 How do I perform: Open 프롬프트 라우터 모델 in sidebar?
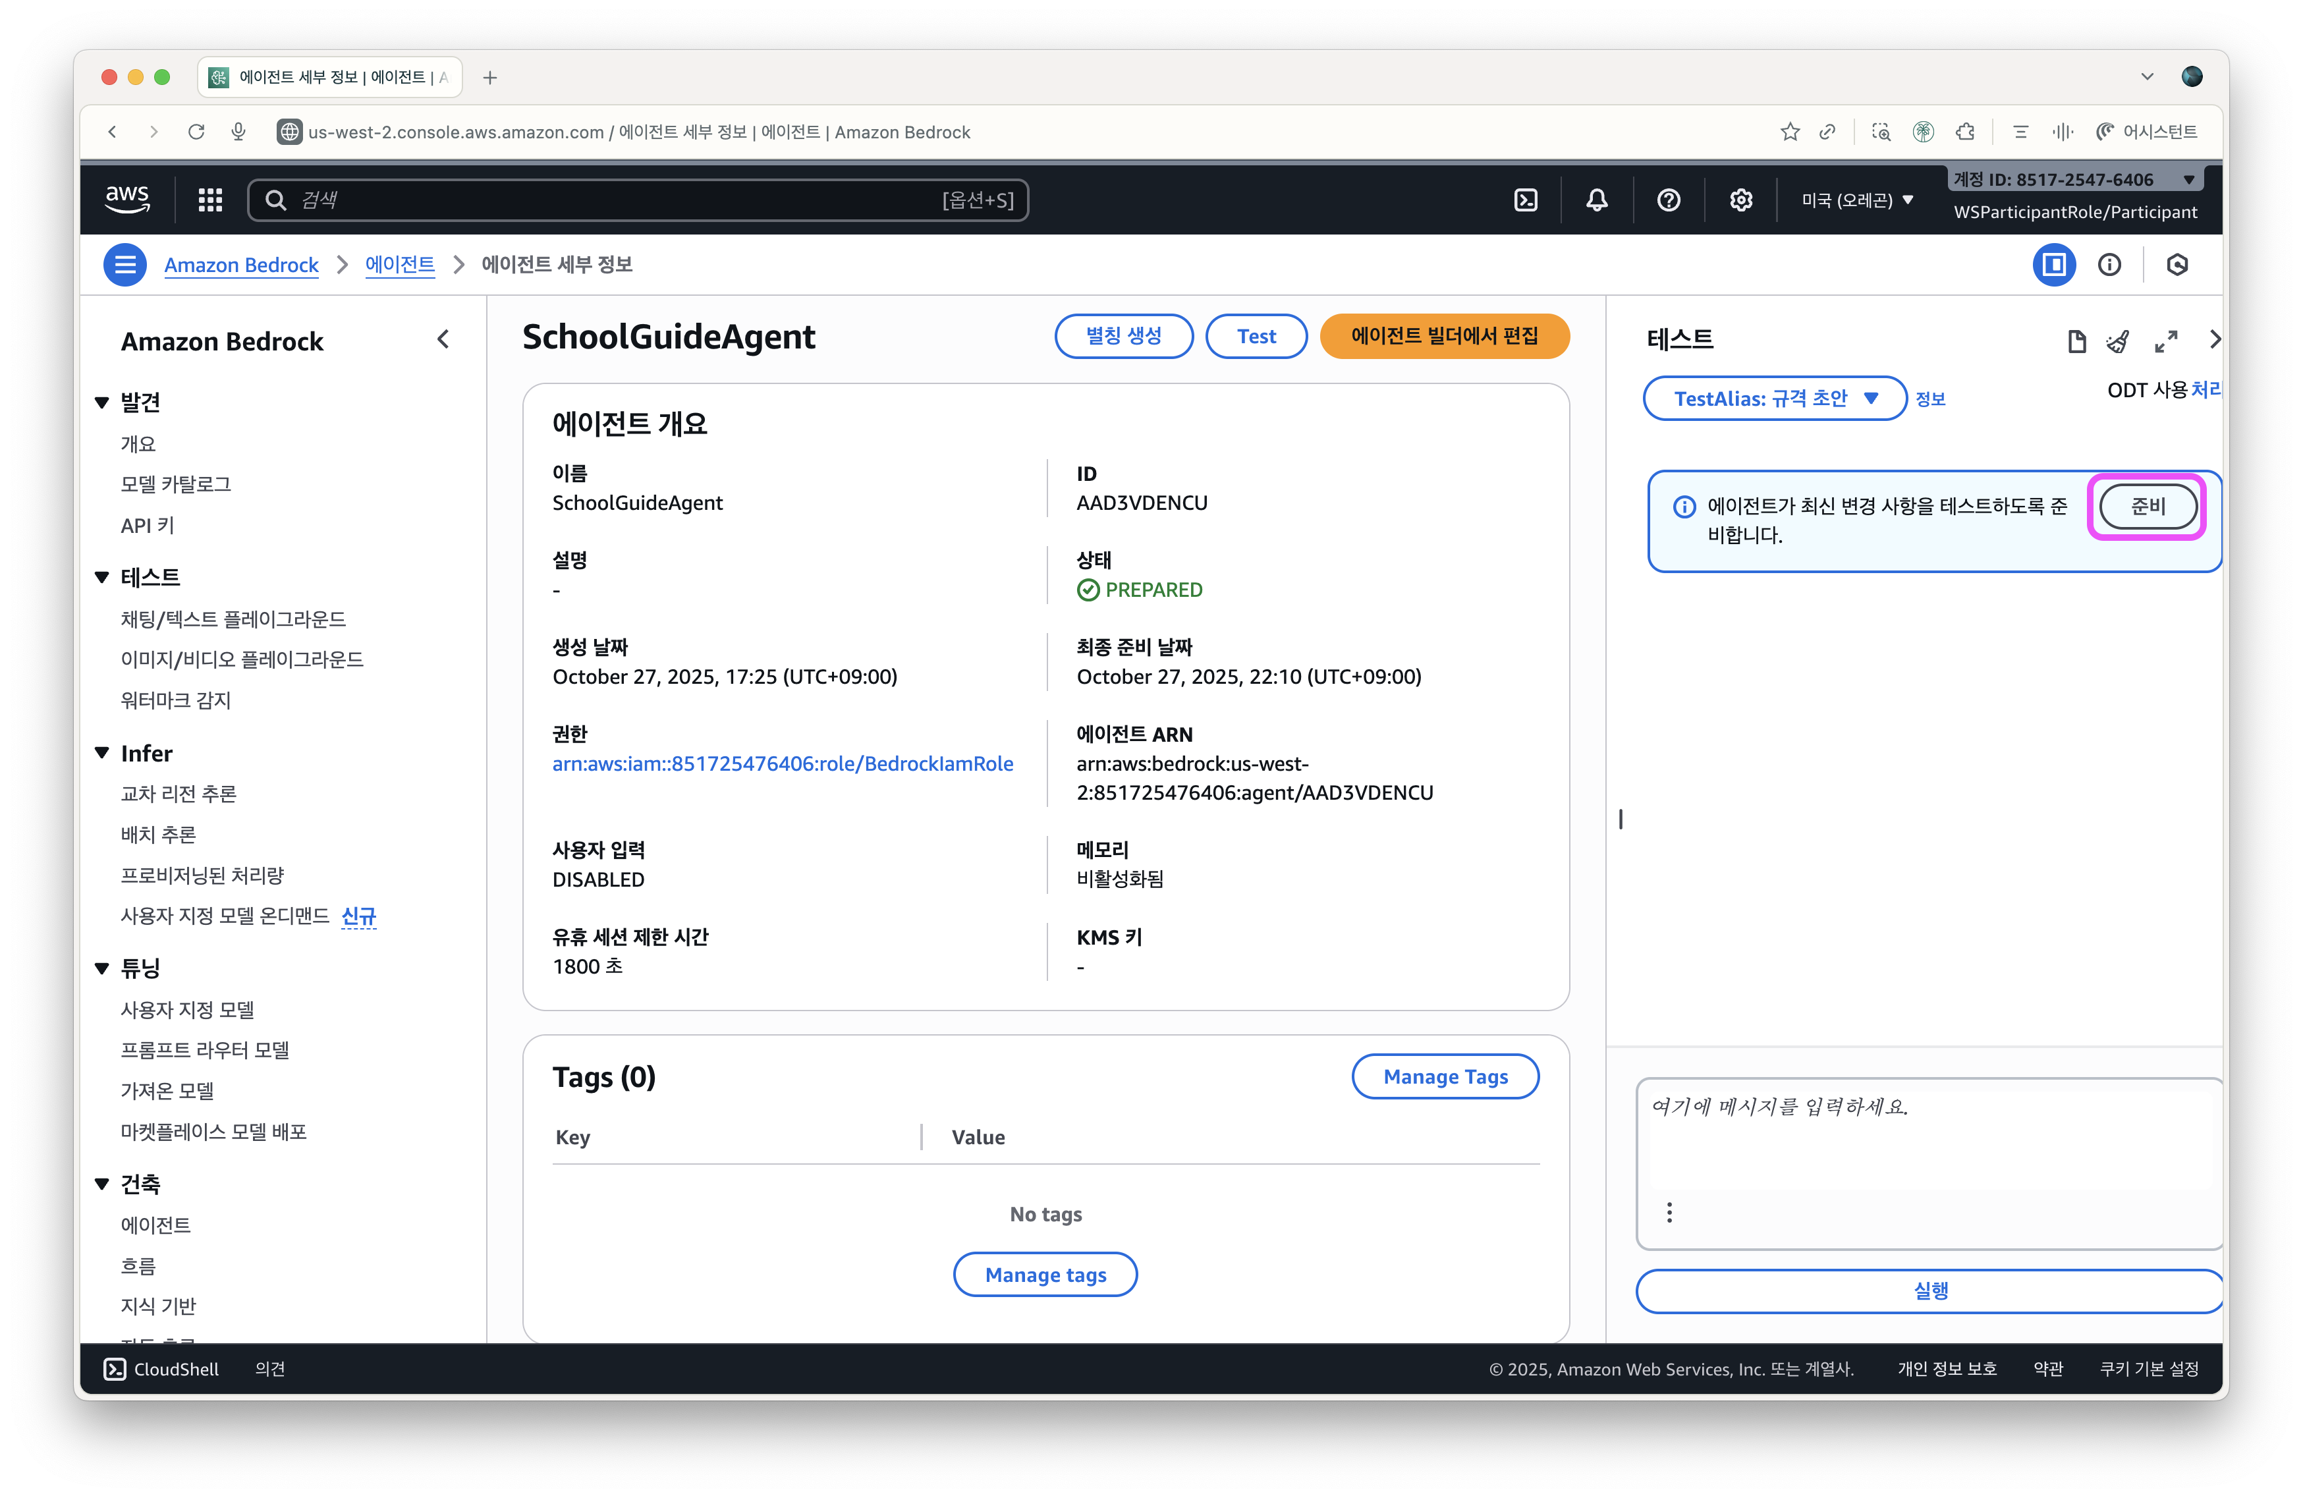[x=205, y=1050]
